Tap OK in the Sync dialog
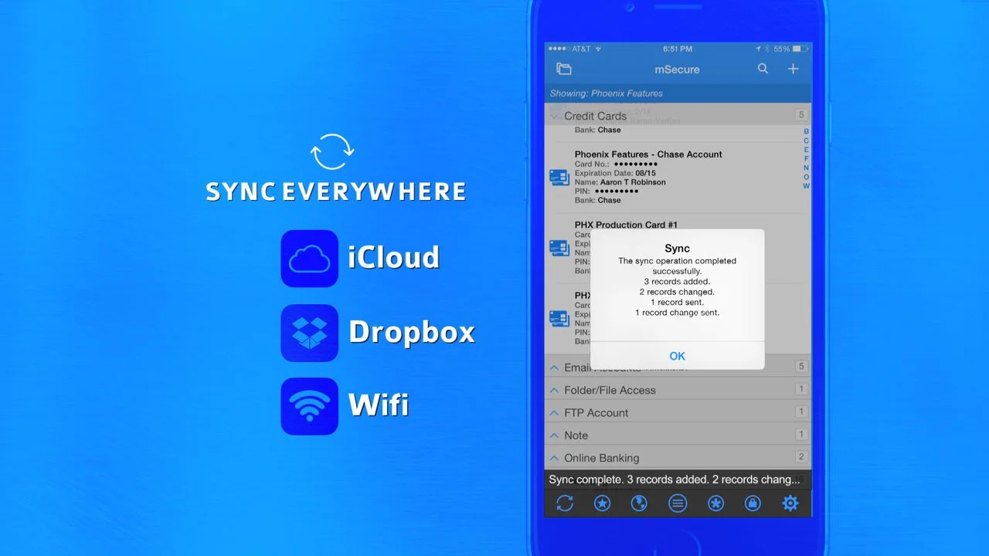 pos(677,356)
